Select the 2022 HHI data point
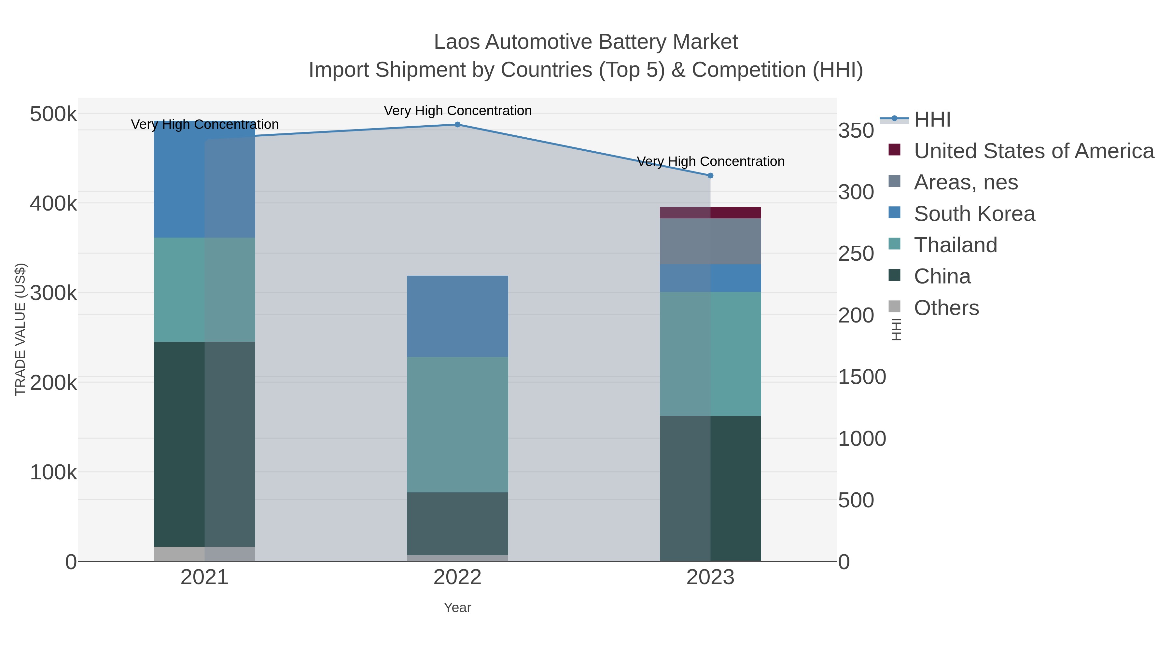1172x659 pixels. [x=458, y=125]
